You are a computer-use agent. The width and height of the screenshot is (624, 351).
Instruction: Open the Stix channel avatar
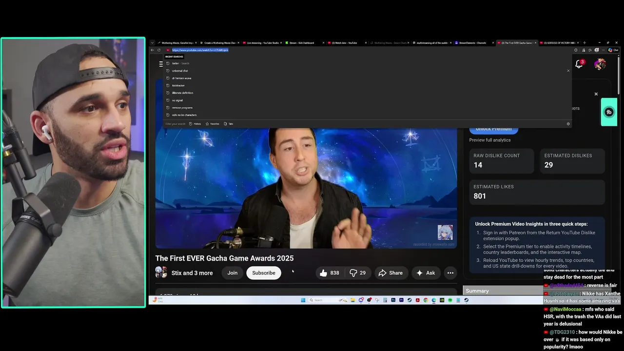click(x=161, y=272)
